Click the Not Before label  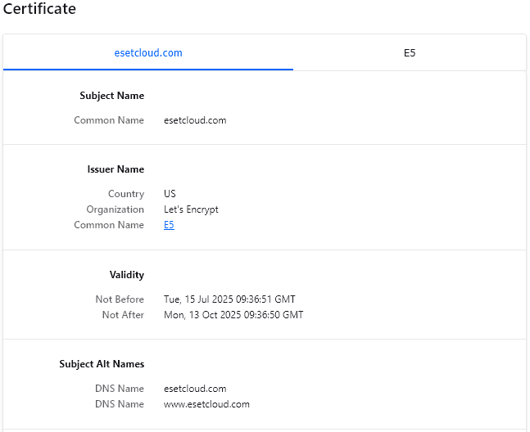120,299
